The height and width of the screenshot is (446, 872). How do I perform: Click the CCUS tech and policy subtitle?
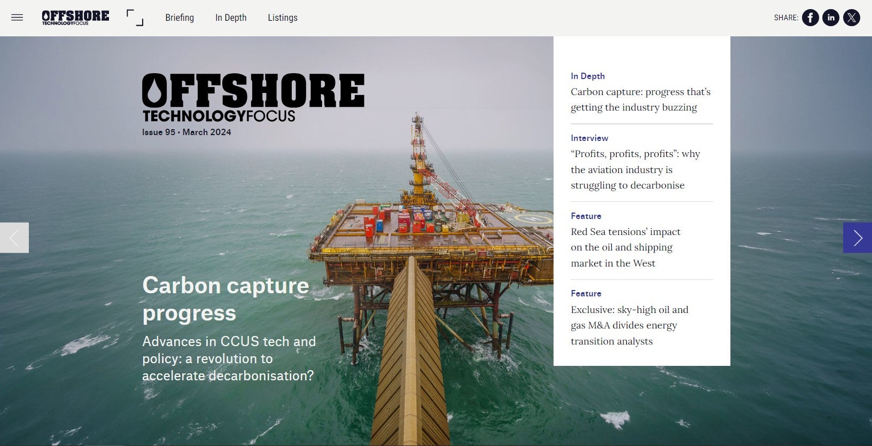tap(229, 358)
